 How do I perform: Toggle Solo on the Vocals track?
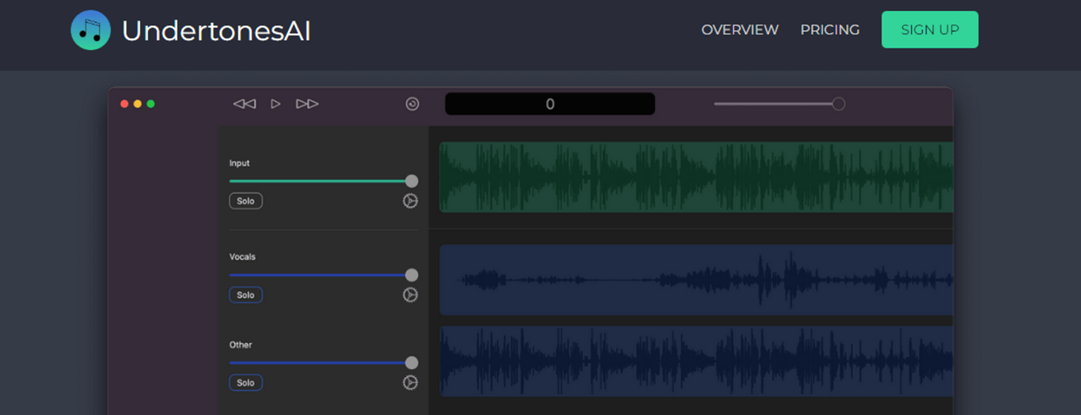(245, 295)
